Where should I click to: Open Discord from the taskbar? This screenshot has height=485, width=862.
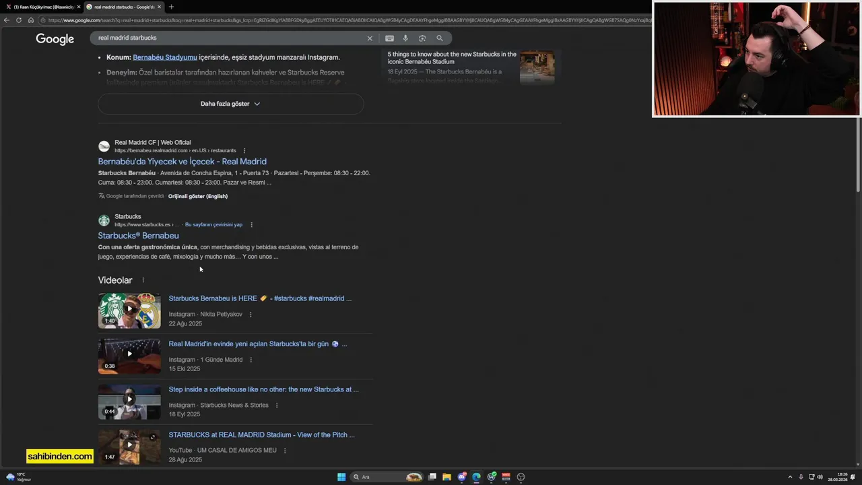(x=461, y=477)
